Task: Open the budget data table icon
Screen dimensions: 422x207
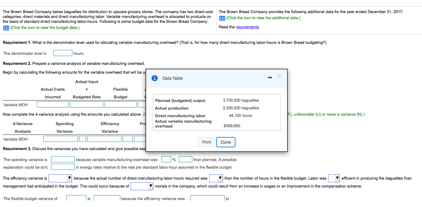Action: click(6, 28)
